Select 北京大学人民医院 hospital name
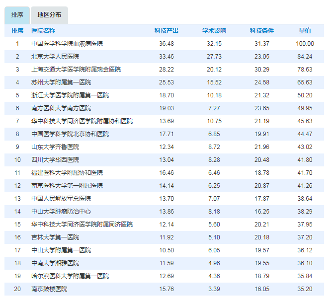This screenshot has height=301, width=329. click(x=55, y=57)
